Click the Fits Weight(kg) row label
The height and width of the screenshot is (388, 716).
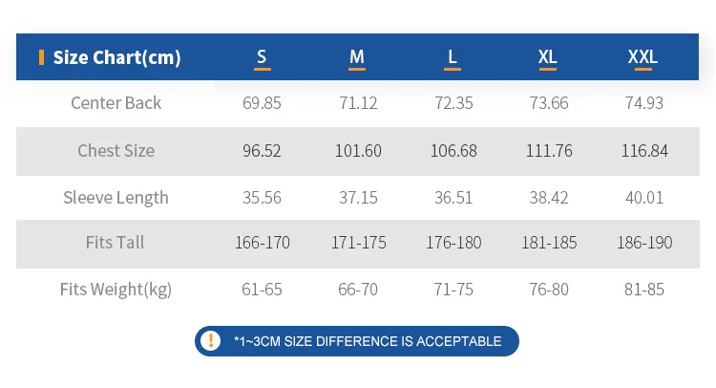[x=116, y=289]
